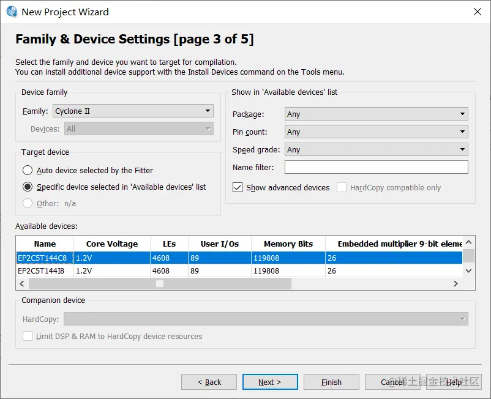The height and width of the screenshot is (399, 491).
Task: Open the disabled Devices dropdown showing All
Action: click(x=139, y=129)
